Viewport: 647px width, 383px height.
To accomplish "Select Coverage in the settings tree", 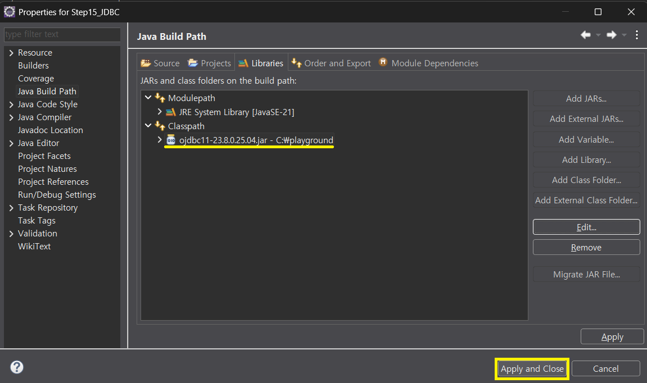I will 35,78.
